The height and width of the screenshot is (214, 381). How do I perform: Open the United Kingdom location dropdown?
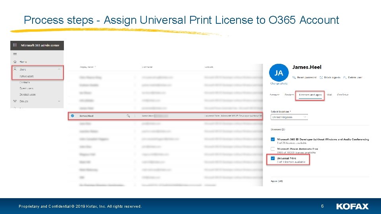coord(289,117)
